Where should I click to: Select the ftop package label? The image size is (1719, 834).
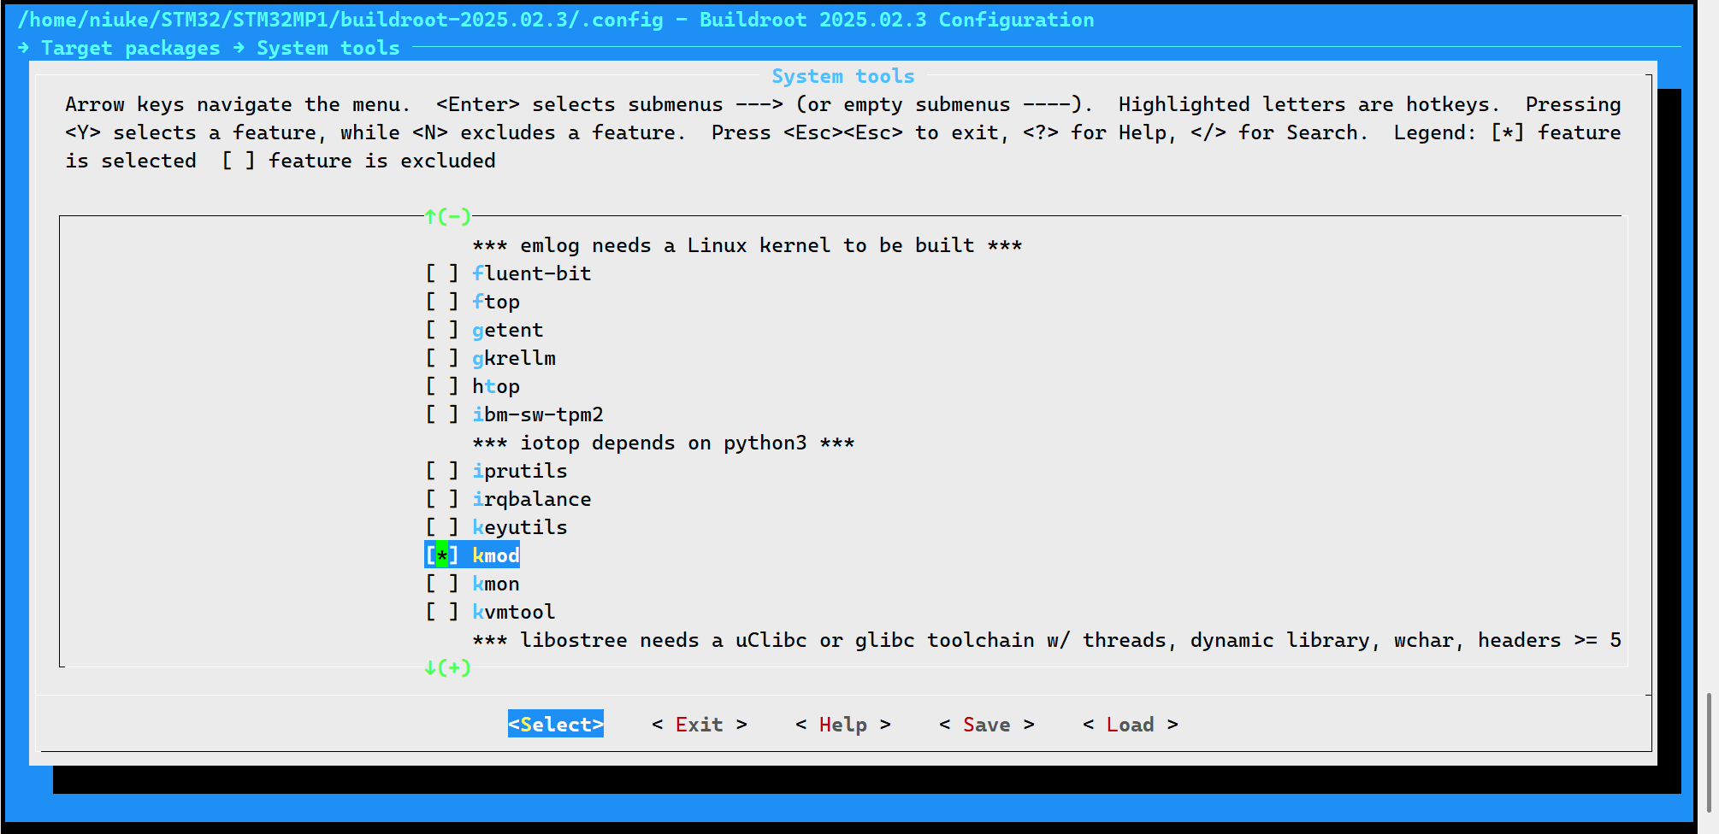tap(496, 302)
